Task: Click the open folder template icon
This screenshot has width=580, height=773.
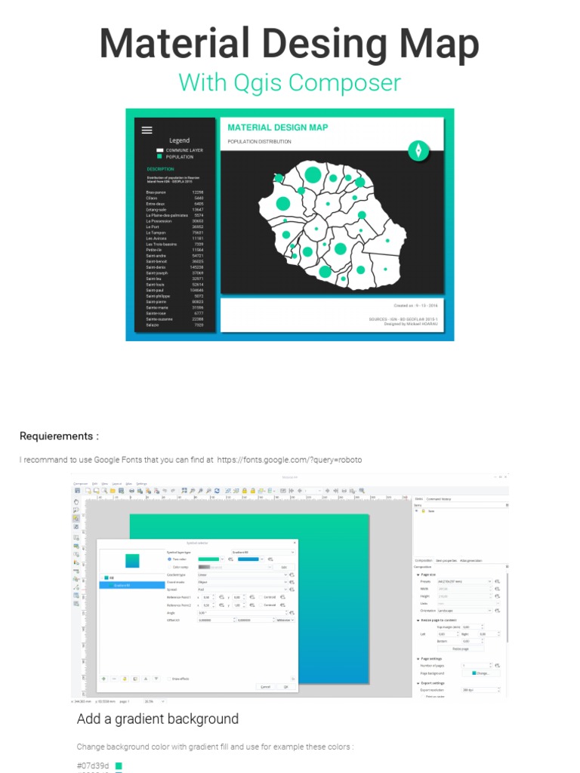Action: pyautogui.click(x=113, y=491)
